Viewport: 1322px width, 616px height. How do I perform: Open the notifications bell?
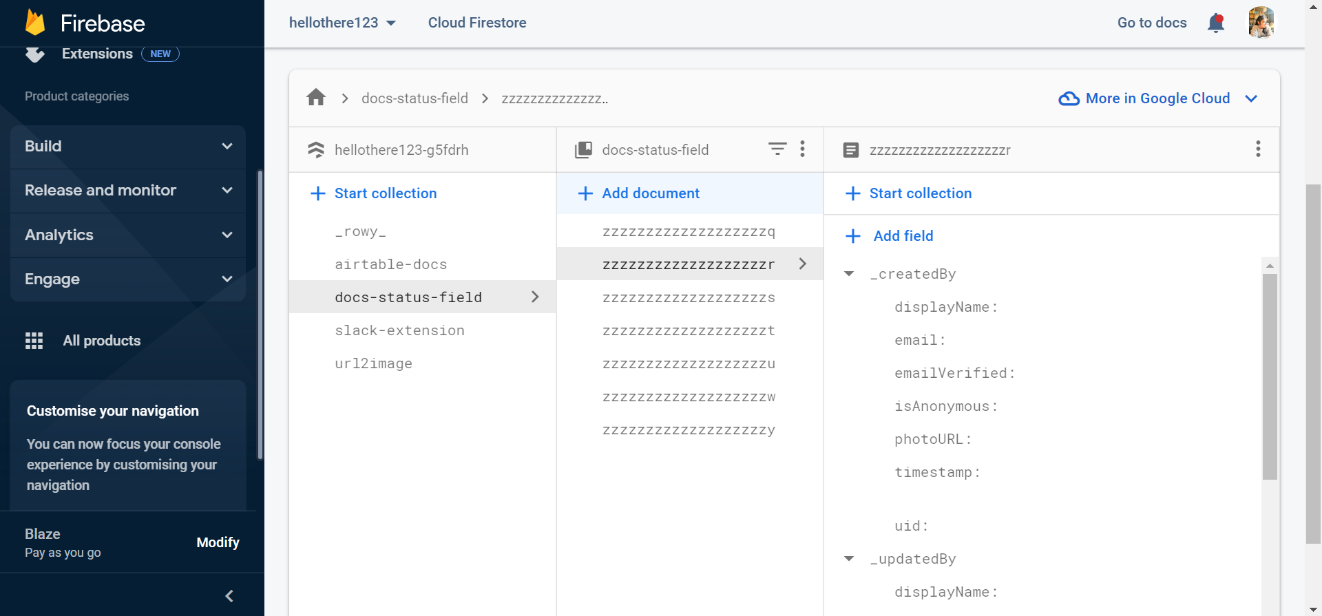1216,23
